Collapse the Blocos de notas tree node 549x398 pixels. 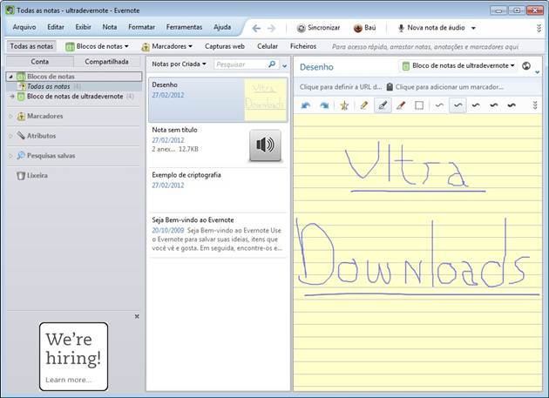point(10,77)
